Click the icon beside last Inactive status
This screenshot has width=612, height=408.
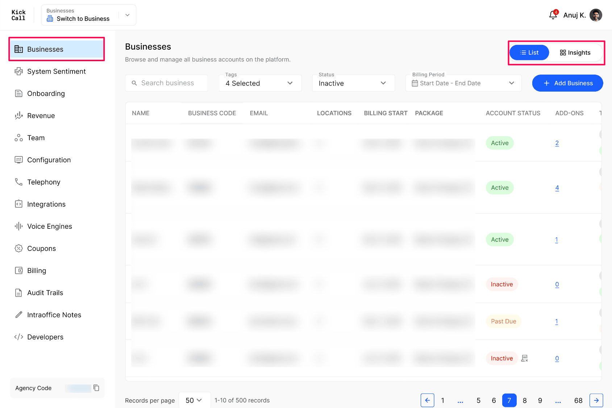pos(524,358)
